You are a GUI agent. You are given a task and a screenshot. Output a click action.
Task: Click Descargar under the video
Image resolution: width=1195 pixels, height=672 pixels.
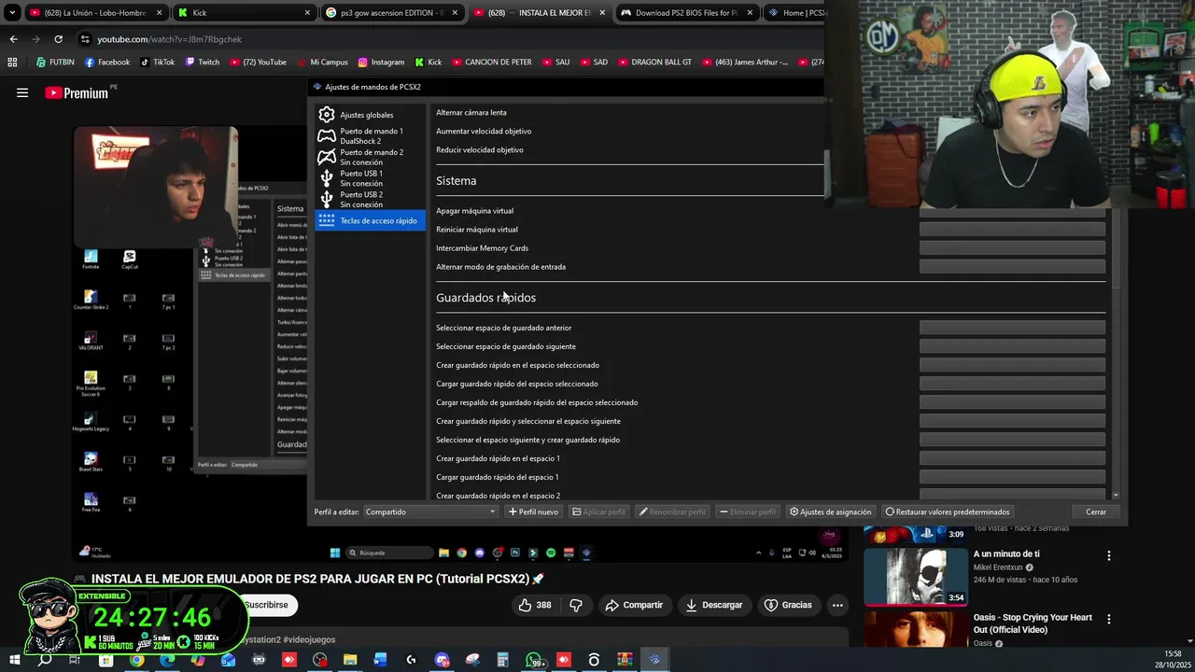pyautogui.click(x=714, y=605)
